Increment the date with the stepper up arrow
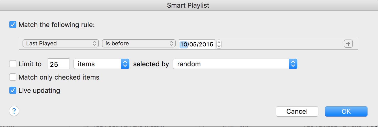 (219, 42)
